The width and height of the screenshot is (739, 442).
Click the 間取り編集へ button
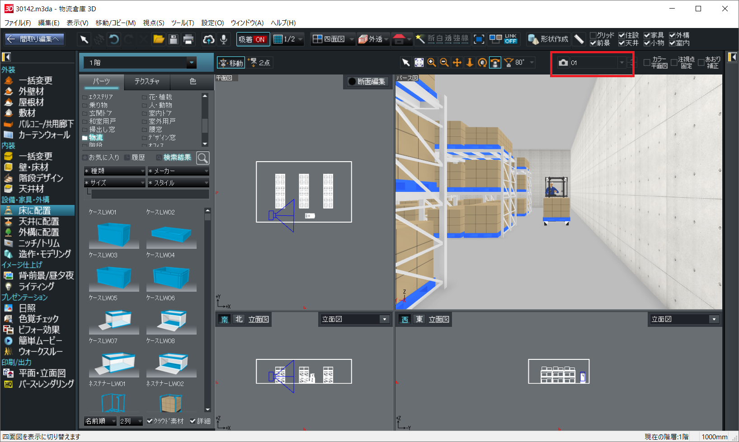(x=34, y=39)
